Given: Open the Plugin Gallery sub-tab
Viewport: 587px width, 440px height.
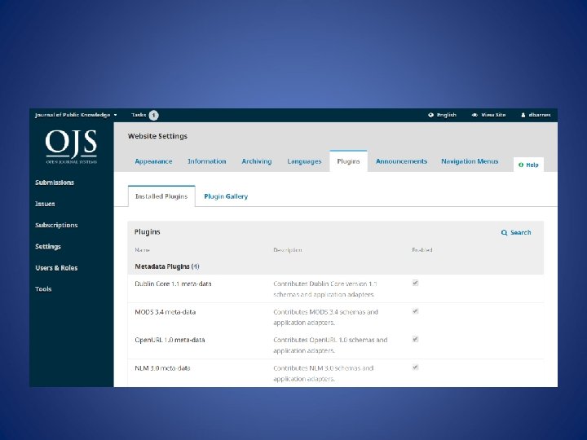Looking at the screenshot, I should pyautogui.click(x=226, y=196).
